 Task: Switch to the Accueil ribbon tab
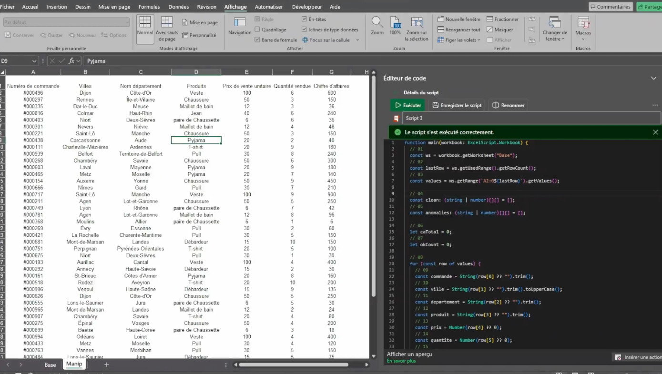point(30,7)
